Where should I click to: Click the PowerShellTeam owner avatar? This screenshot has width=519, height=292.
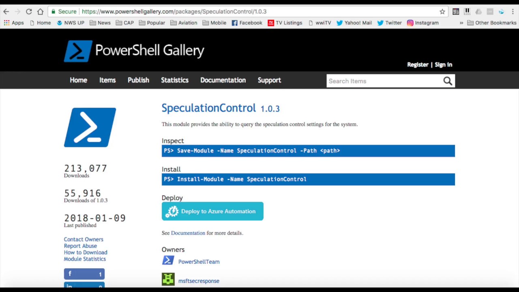(x=168, y=260)
